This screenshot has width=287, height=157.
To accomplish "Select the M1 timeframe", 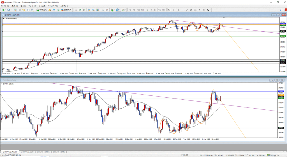I will [130, 10].
